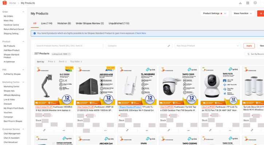
Task: Click the Apply filter button
Action: pyautogui.click(x=249, y=46)
